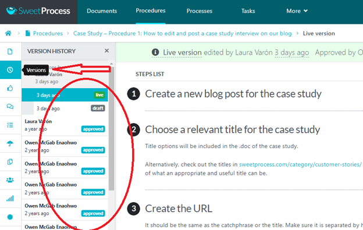Viewport: 363px width, 230px height.
Task: Close the Version History panel
Action: pyautogui.click(x=106, y=51)
